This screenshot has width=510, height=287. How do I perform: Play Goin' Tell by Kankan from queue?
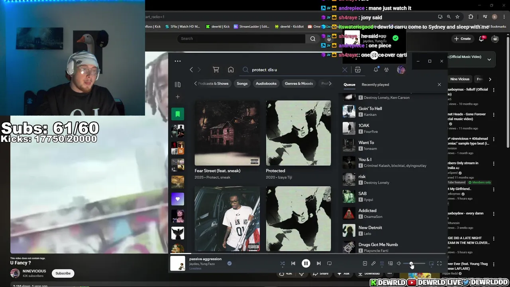point(392,112)
